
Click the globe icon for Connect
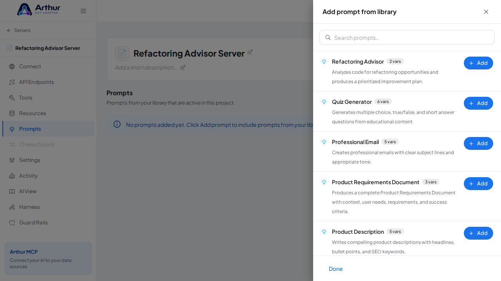pyautogui.click(x=12, y=66)
